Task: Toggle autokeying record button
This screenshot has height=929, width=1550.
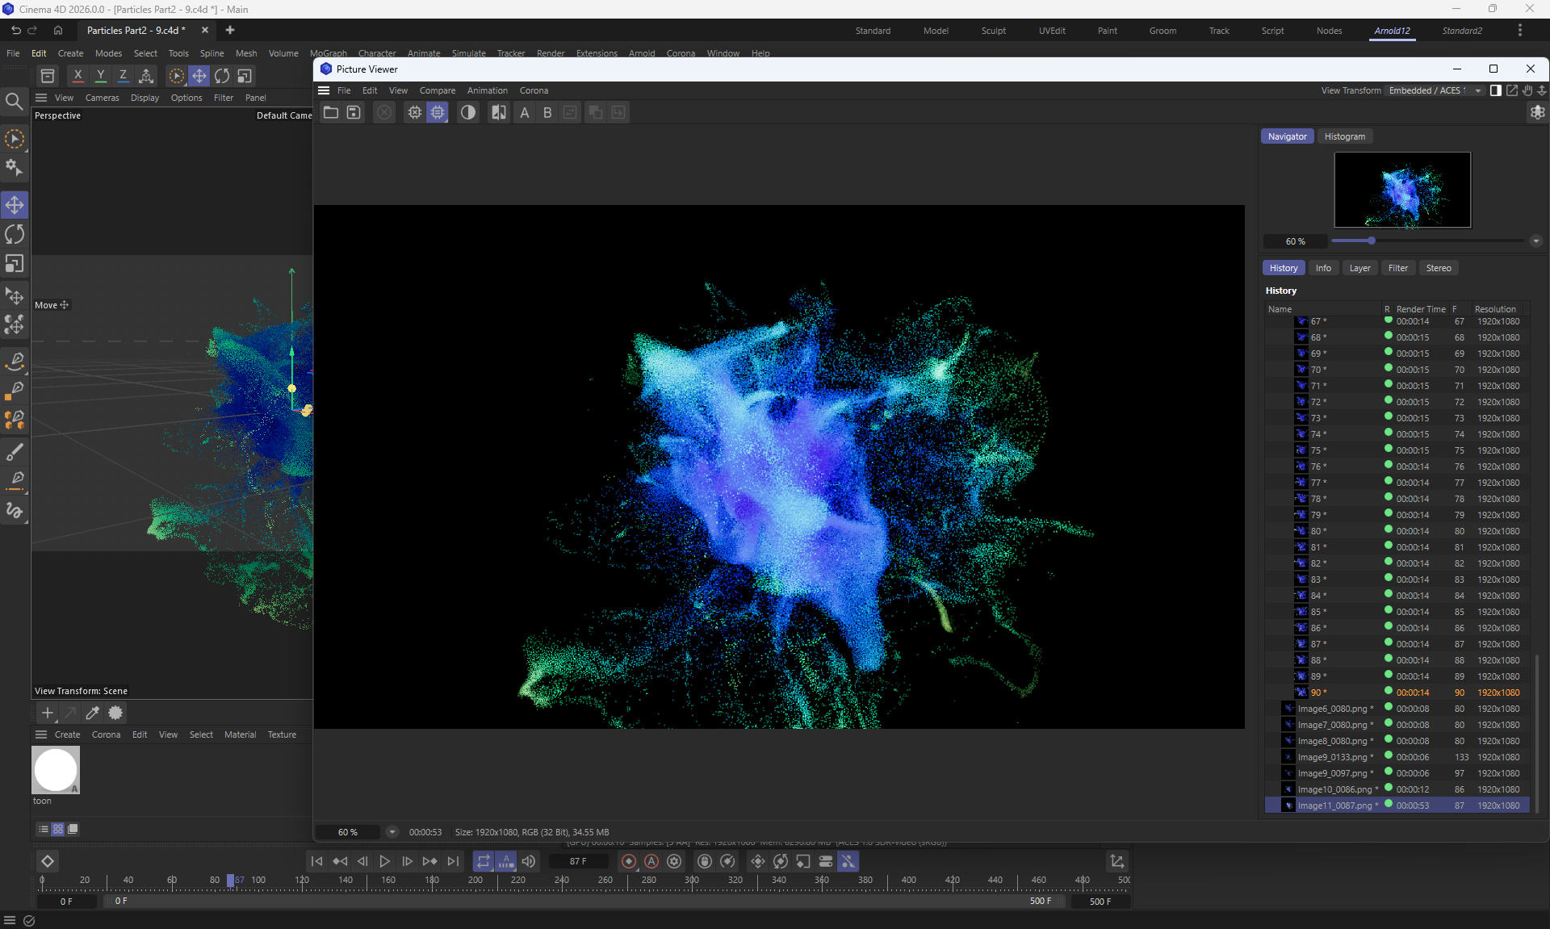Action: click(x=651, y=861)
